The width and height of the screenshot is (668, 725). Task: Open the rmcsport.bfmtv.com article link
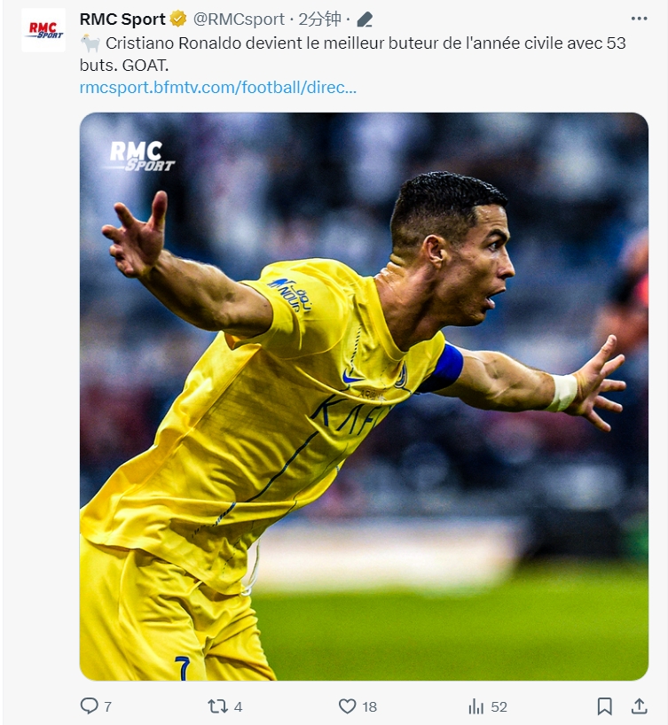tap(218, 87)
